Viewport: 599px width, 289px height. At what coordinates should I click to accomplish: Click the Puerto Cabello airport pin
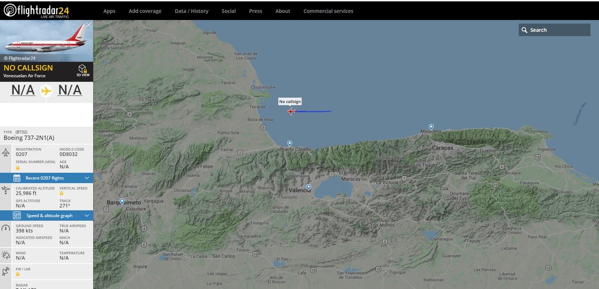point(290,143)
